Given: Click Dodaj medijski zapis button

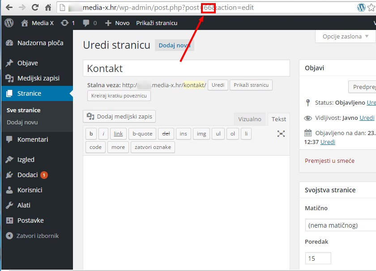Looking at the screenshot, I should point(119,116).
